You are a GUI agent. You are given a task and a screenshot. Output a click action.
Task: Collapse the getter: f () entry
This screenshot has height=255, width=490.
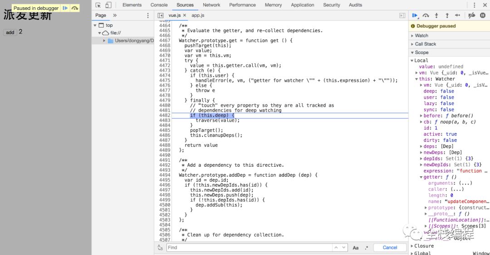(x=421, y=177)
